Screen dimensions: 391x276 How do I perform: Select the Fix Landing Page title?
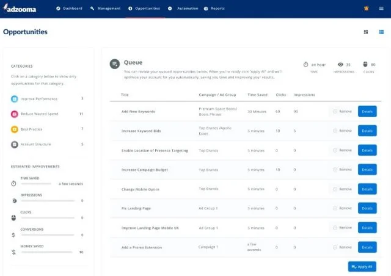point(136,208)
